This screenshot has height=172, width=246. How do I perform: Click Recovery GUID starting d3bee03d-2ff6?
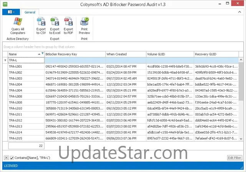[x=216, y=132]
